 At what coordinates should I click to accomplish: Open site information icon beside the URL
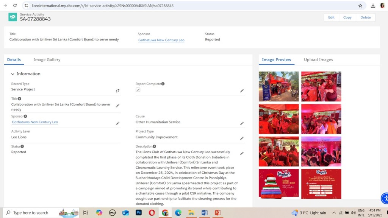pyautogui.click(x=26, y=5)
